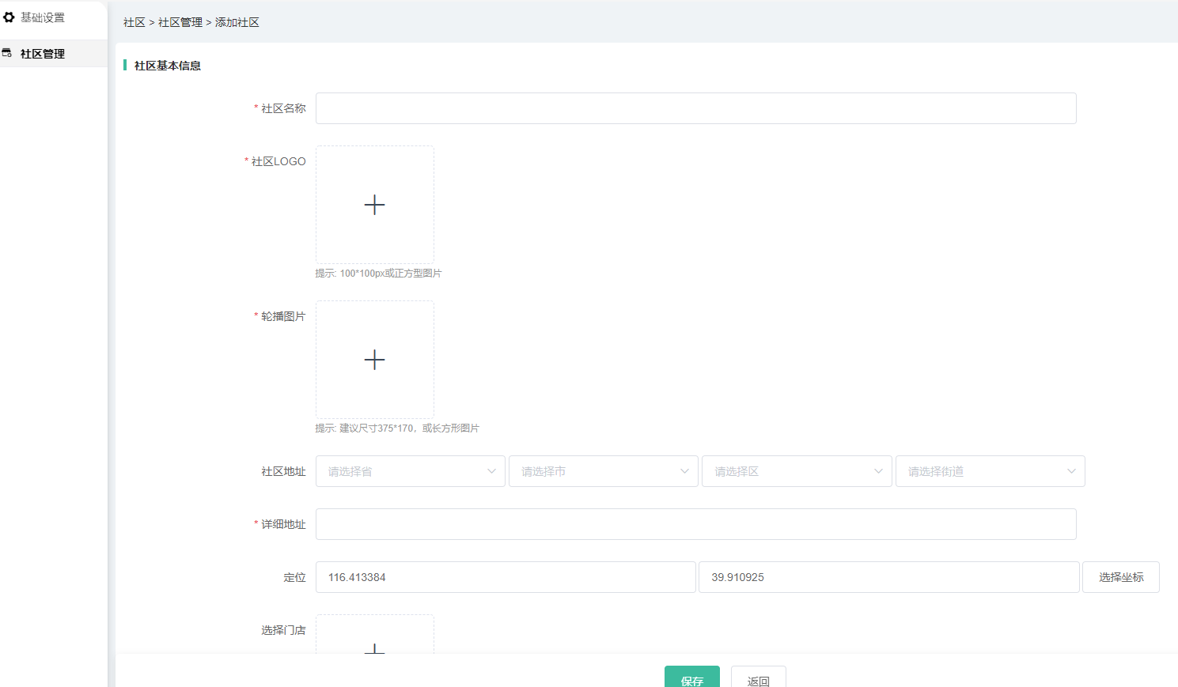The image size is (1178, 687).
Task: Open the 请选择区 district dropdown
Action: (x=797, y=471)
